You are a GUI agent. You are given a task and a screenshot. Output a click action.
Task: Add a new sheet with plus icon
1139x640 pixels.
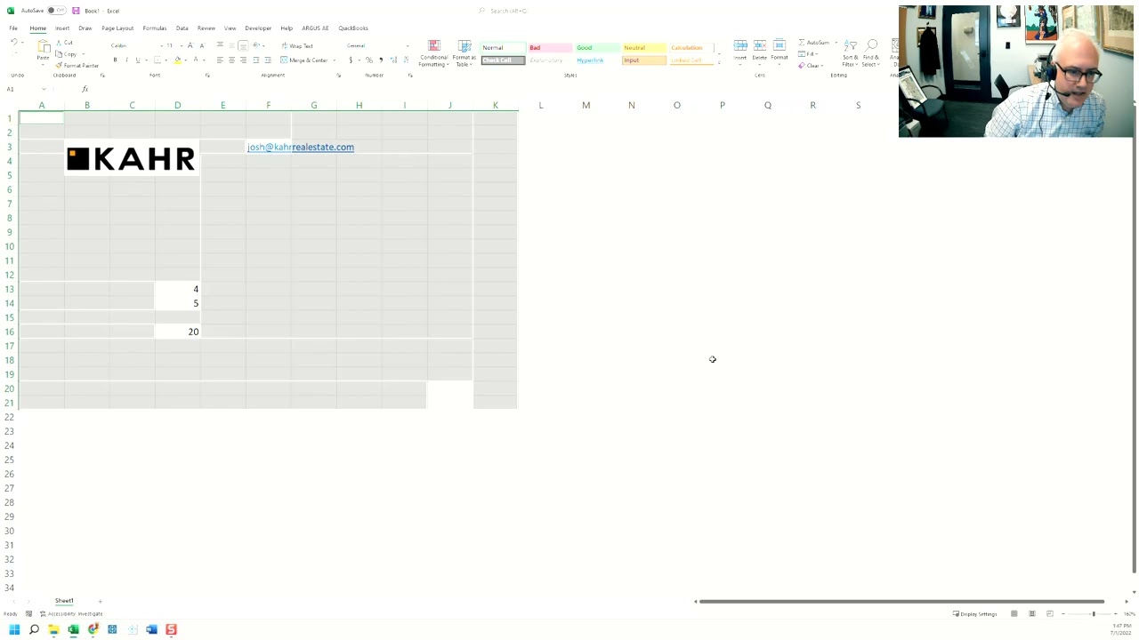tap(100, 601)
